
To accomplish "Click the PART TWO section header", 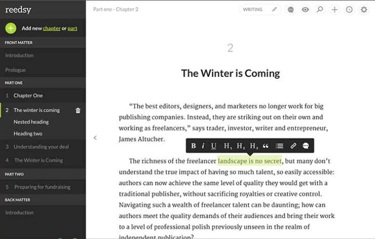I will tap(14, 174).
